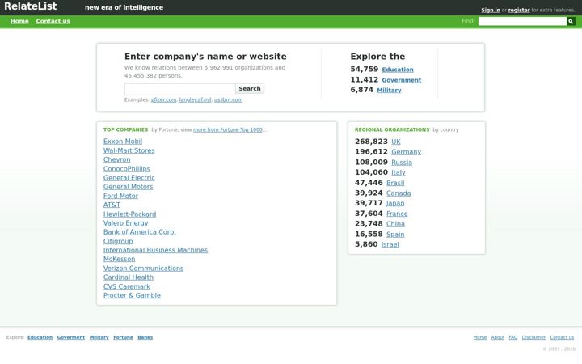Open ConocoPhillips company link
The image size is (582, 364).
click(x=127, y=169)
